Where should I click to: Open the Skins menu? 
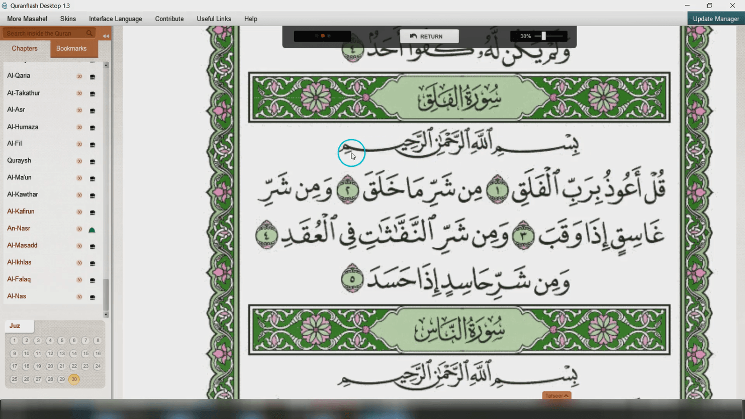click(x=68, y=19)
